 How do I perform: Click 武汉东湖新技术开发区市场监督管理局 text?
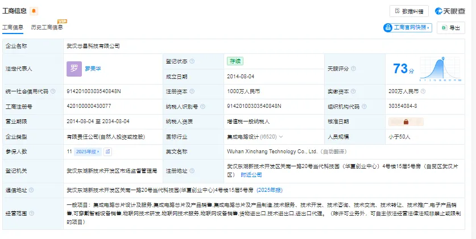[112, 171]
